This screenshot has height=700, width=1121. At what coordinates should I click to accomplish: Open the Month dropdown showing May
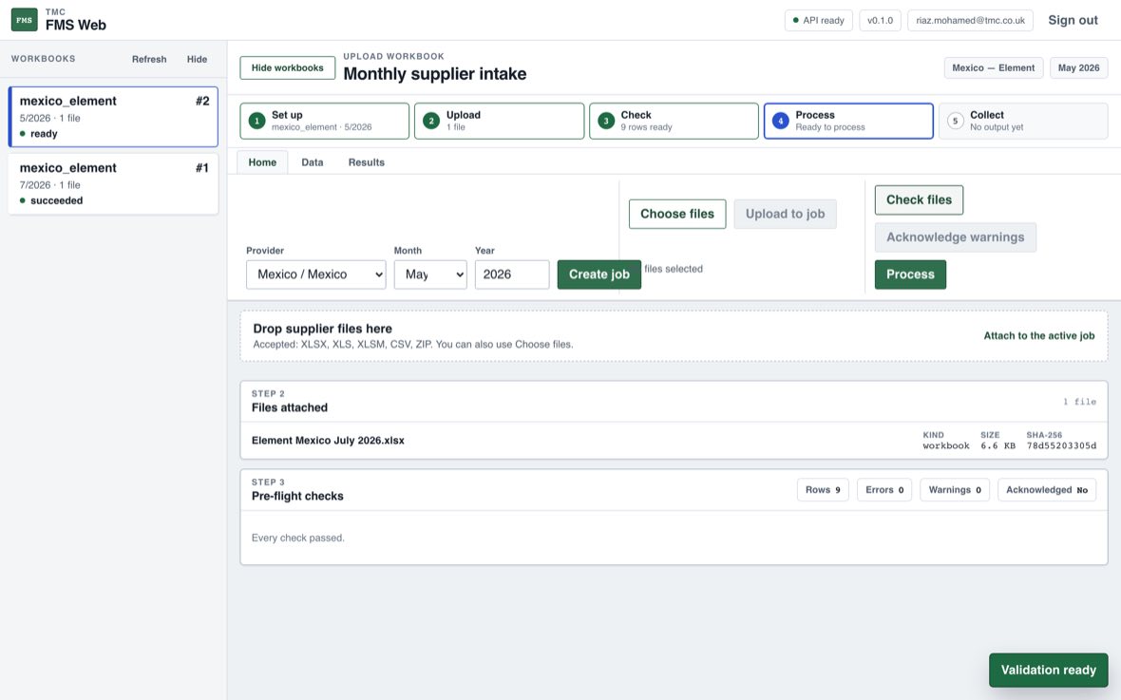click(430, 274)
